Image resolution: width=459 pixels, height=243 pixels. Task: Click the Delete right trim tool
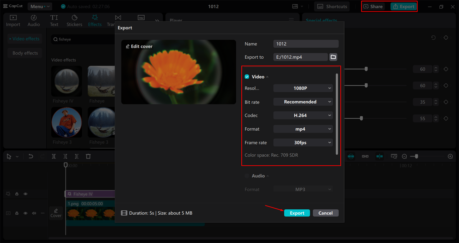(77, 156)
